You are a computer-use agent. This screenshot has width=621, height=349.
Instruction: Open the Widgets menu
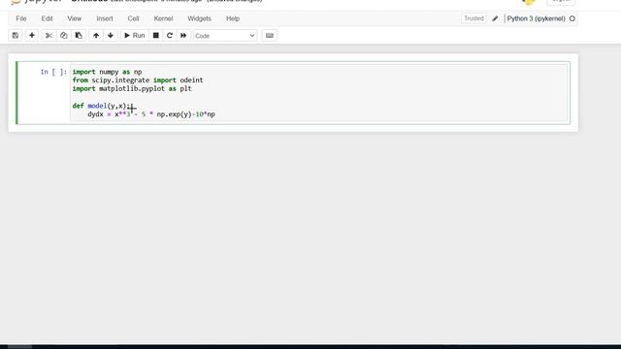199,18
